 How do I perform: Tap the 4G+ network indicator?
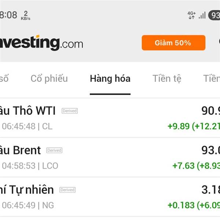click(191, 15)
